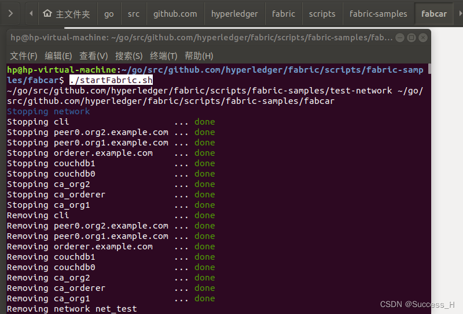The width and height of the screenshot is (463, 314).
Task: Click the 'Stopping network' line
Action: (49, 111)
